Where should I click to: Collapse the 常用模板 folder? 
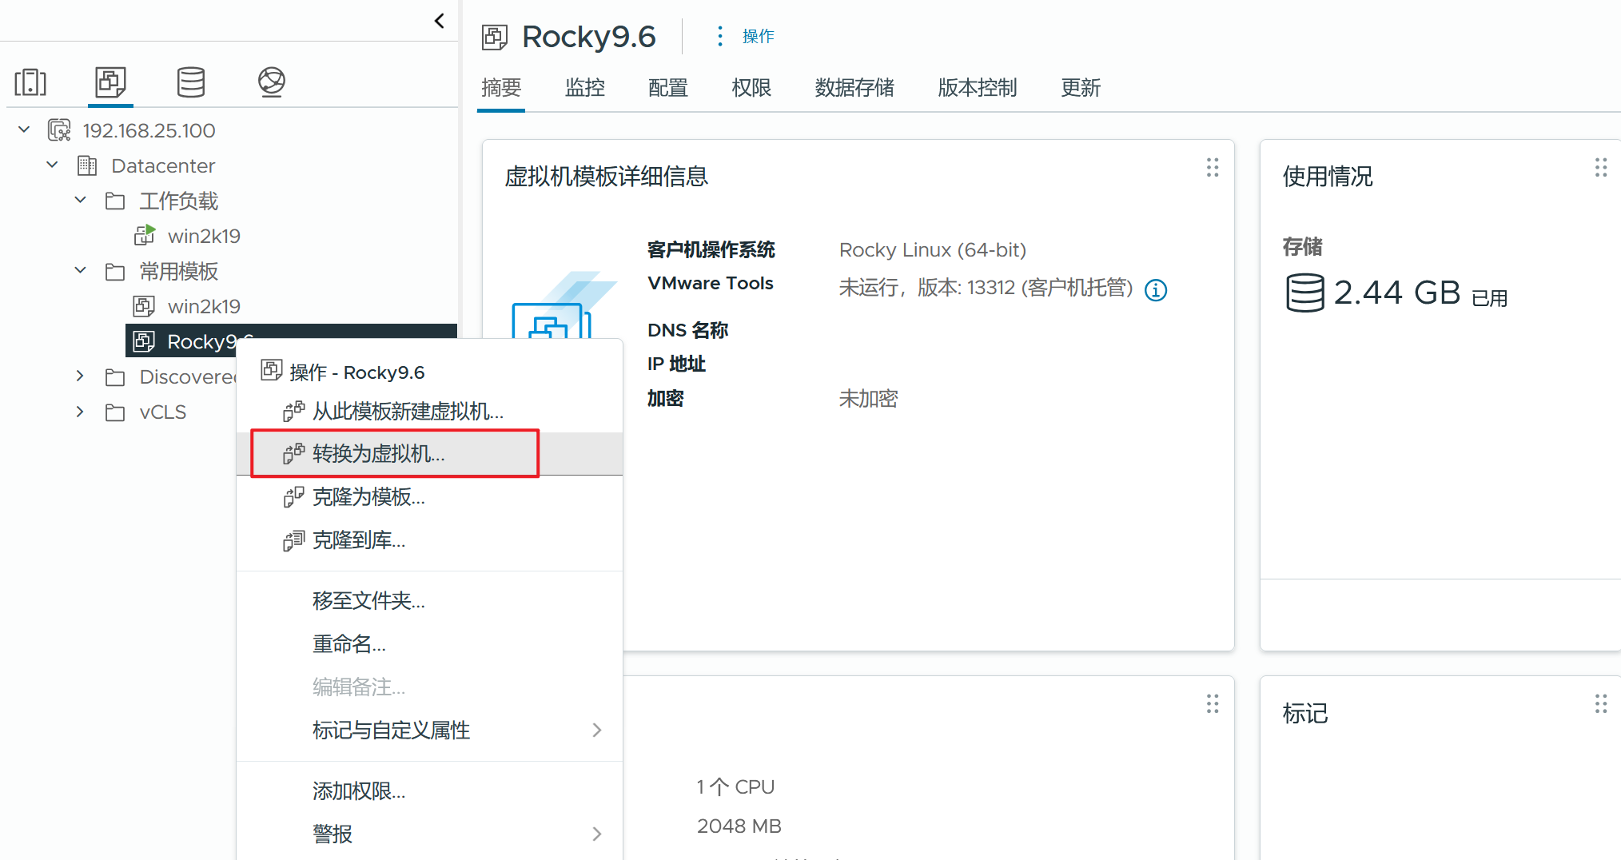pyautogui.click(x=80, y=270)
